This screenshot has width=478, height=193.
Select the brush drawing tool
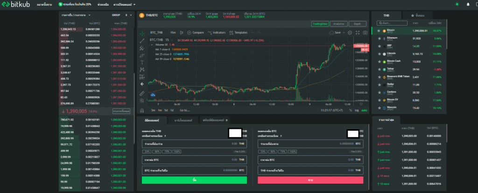(142, 55)
